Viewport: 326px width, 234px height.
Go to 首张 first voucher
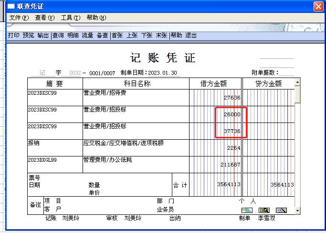point(117,35)
